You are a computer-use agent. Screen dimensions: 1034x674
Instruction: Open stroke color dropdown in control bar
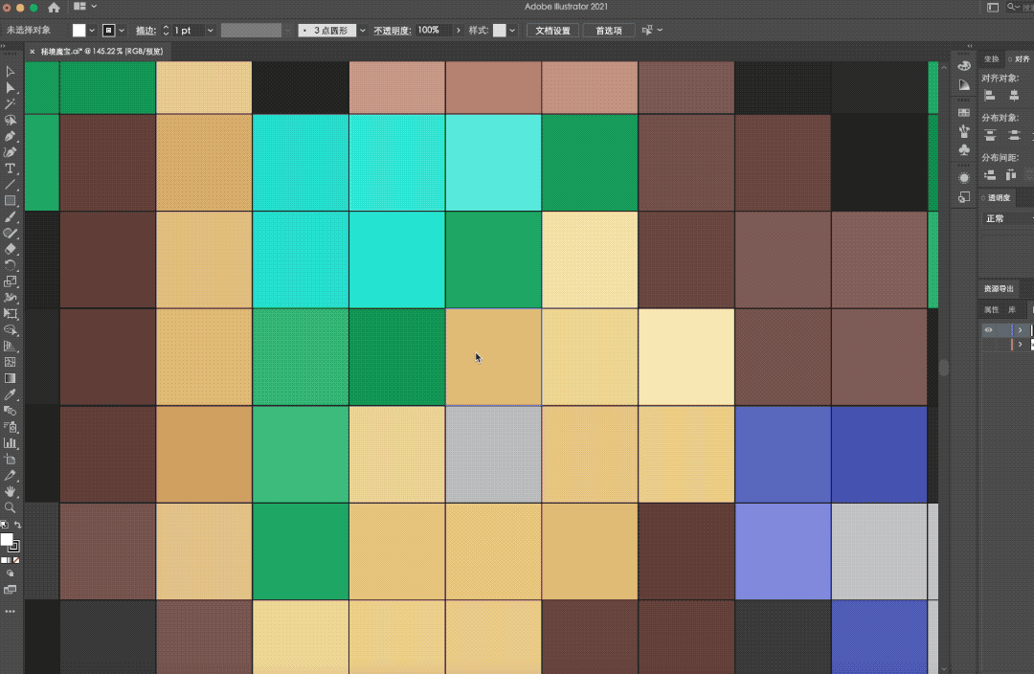122,31
